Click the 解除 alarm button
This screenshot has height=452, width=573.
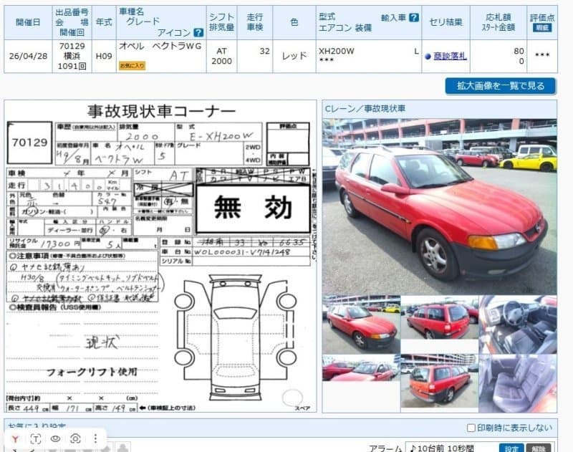539,448
